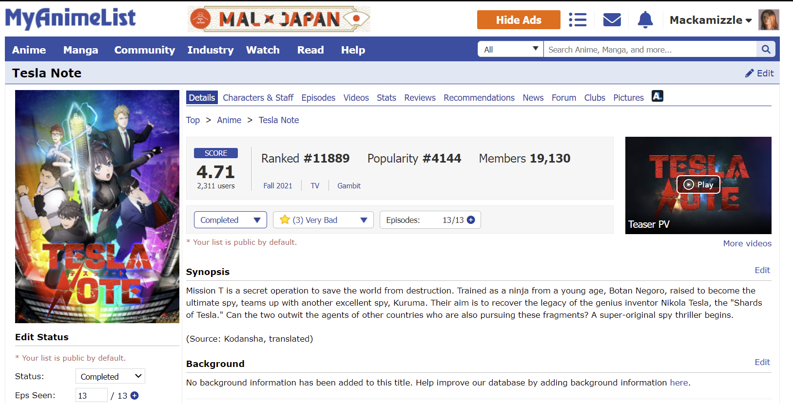The height and width of the screenshot is (403, 793).
Task: Open the Completed status dropdown
Action: click(231, 220)
